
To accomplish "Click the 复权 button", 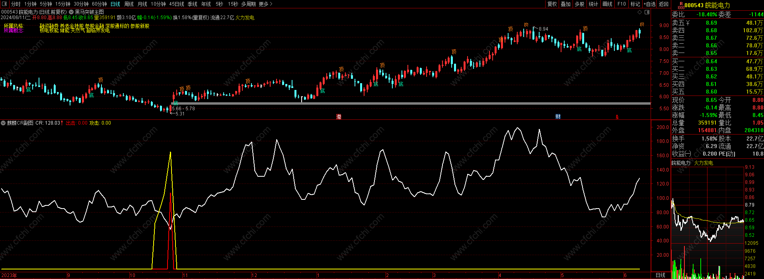I will (x=552, y=4).
